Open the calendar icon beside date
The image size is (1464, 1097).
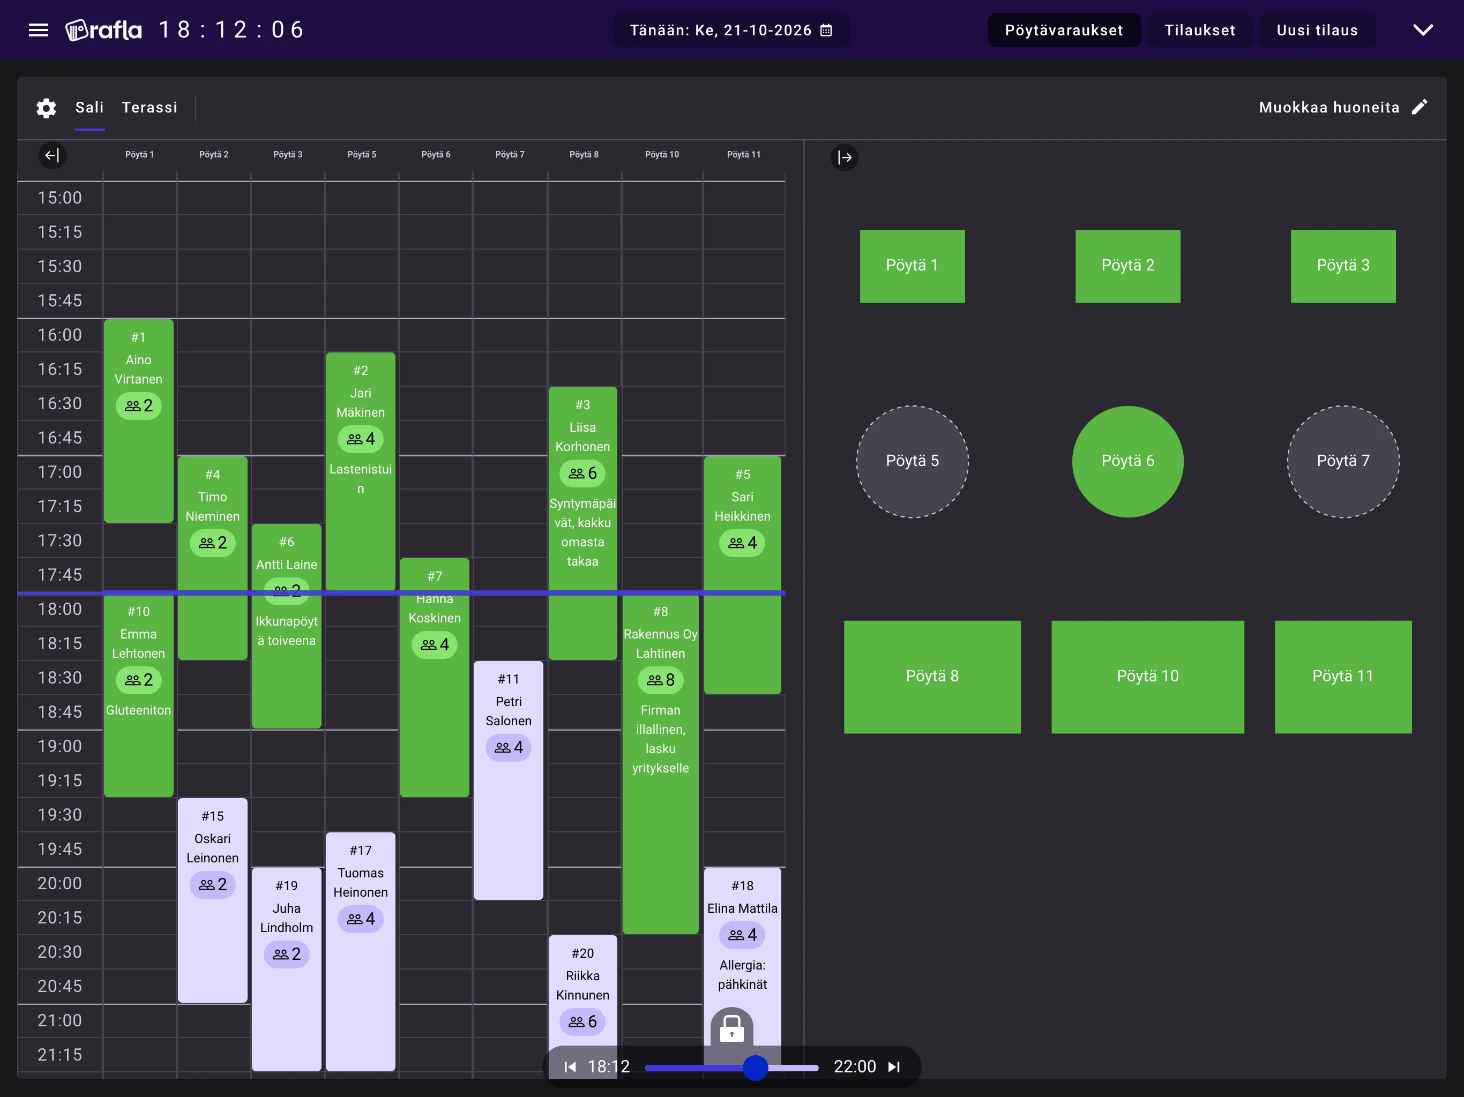pyautogui.click(x=826, y=31)
